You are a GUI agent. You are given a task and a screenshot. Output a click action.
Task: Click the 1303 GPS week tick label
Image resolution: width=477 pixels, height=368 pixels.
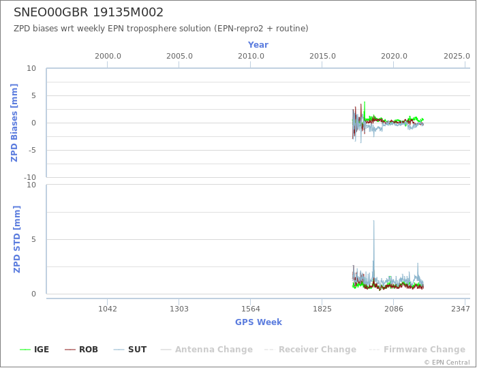pos(179,309)
